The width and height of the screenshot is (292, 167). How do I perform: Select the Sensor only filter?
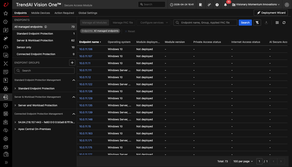coord(44,47)
